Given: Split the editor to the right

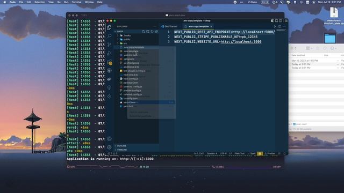Looking at the screenshot, I should coord(279,26).
